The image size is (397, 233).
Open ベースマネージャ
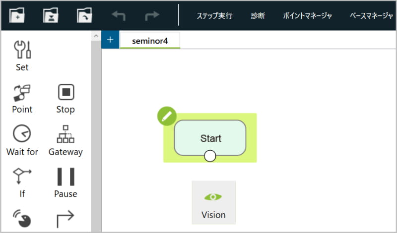click(371, 16)
